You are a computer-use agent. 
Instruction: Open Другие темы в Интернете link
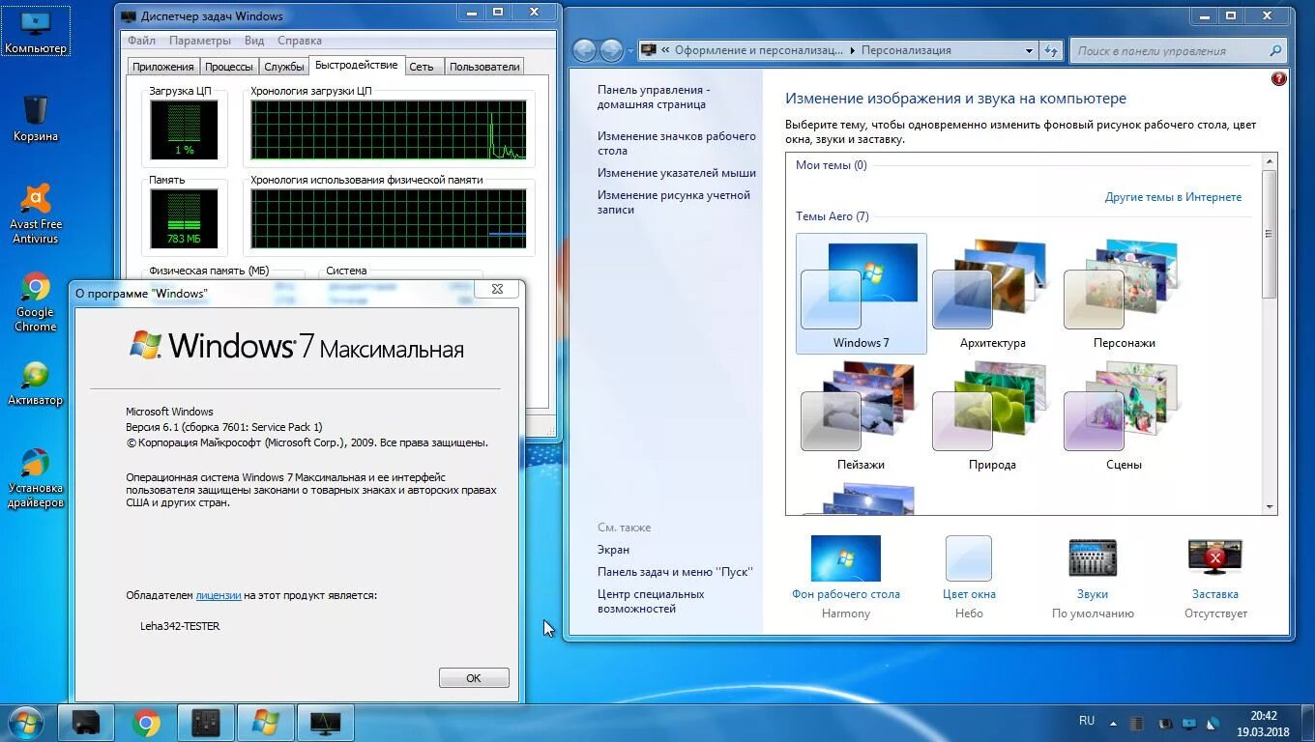click(1173, 197)
